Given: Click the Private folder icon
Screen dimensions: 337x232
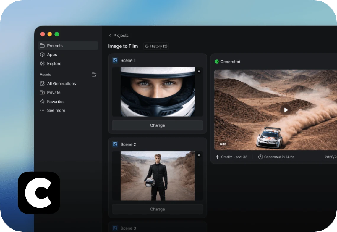Looking at the screenshot, I should (x=42, y=93).
